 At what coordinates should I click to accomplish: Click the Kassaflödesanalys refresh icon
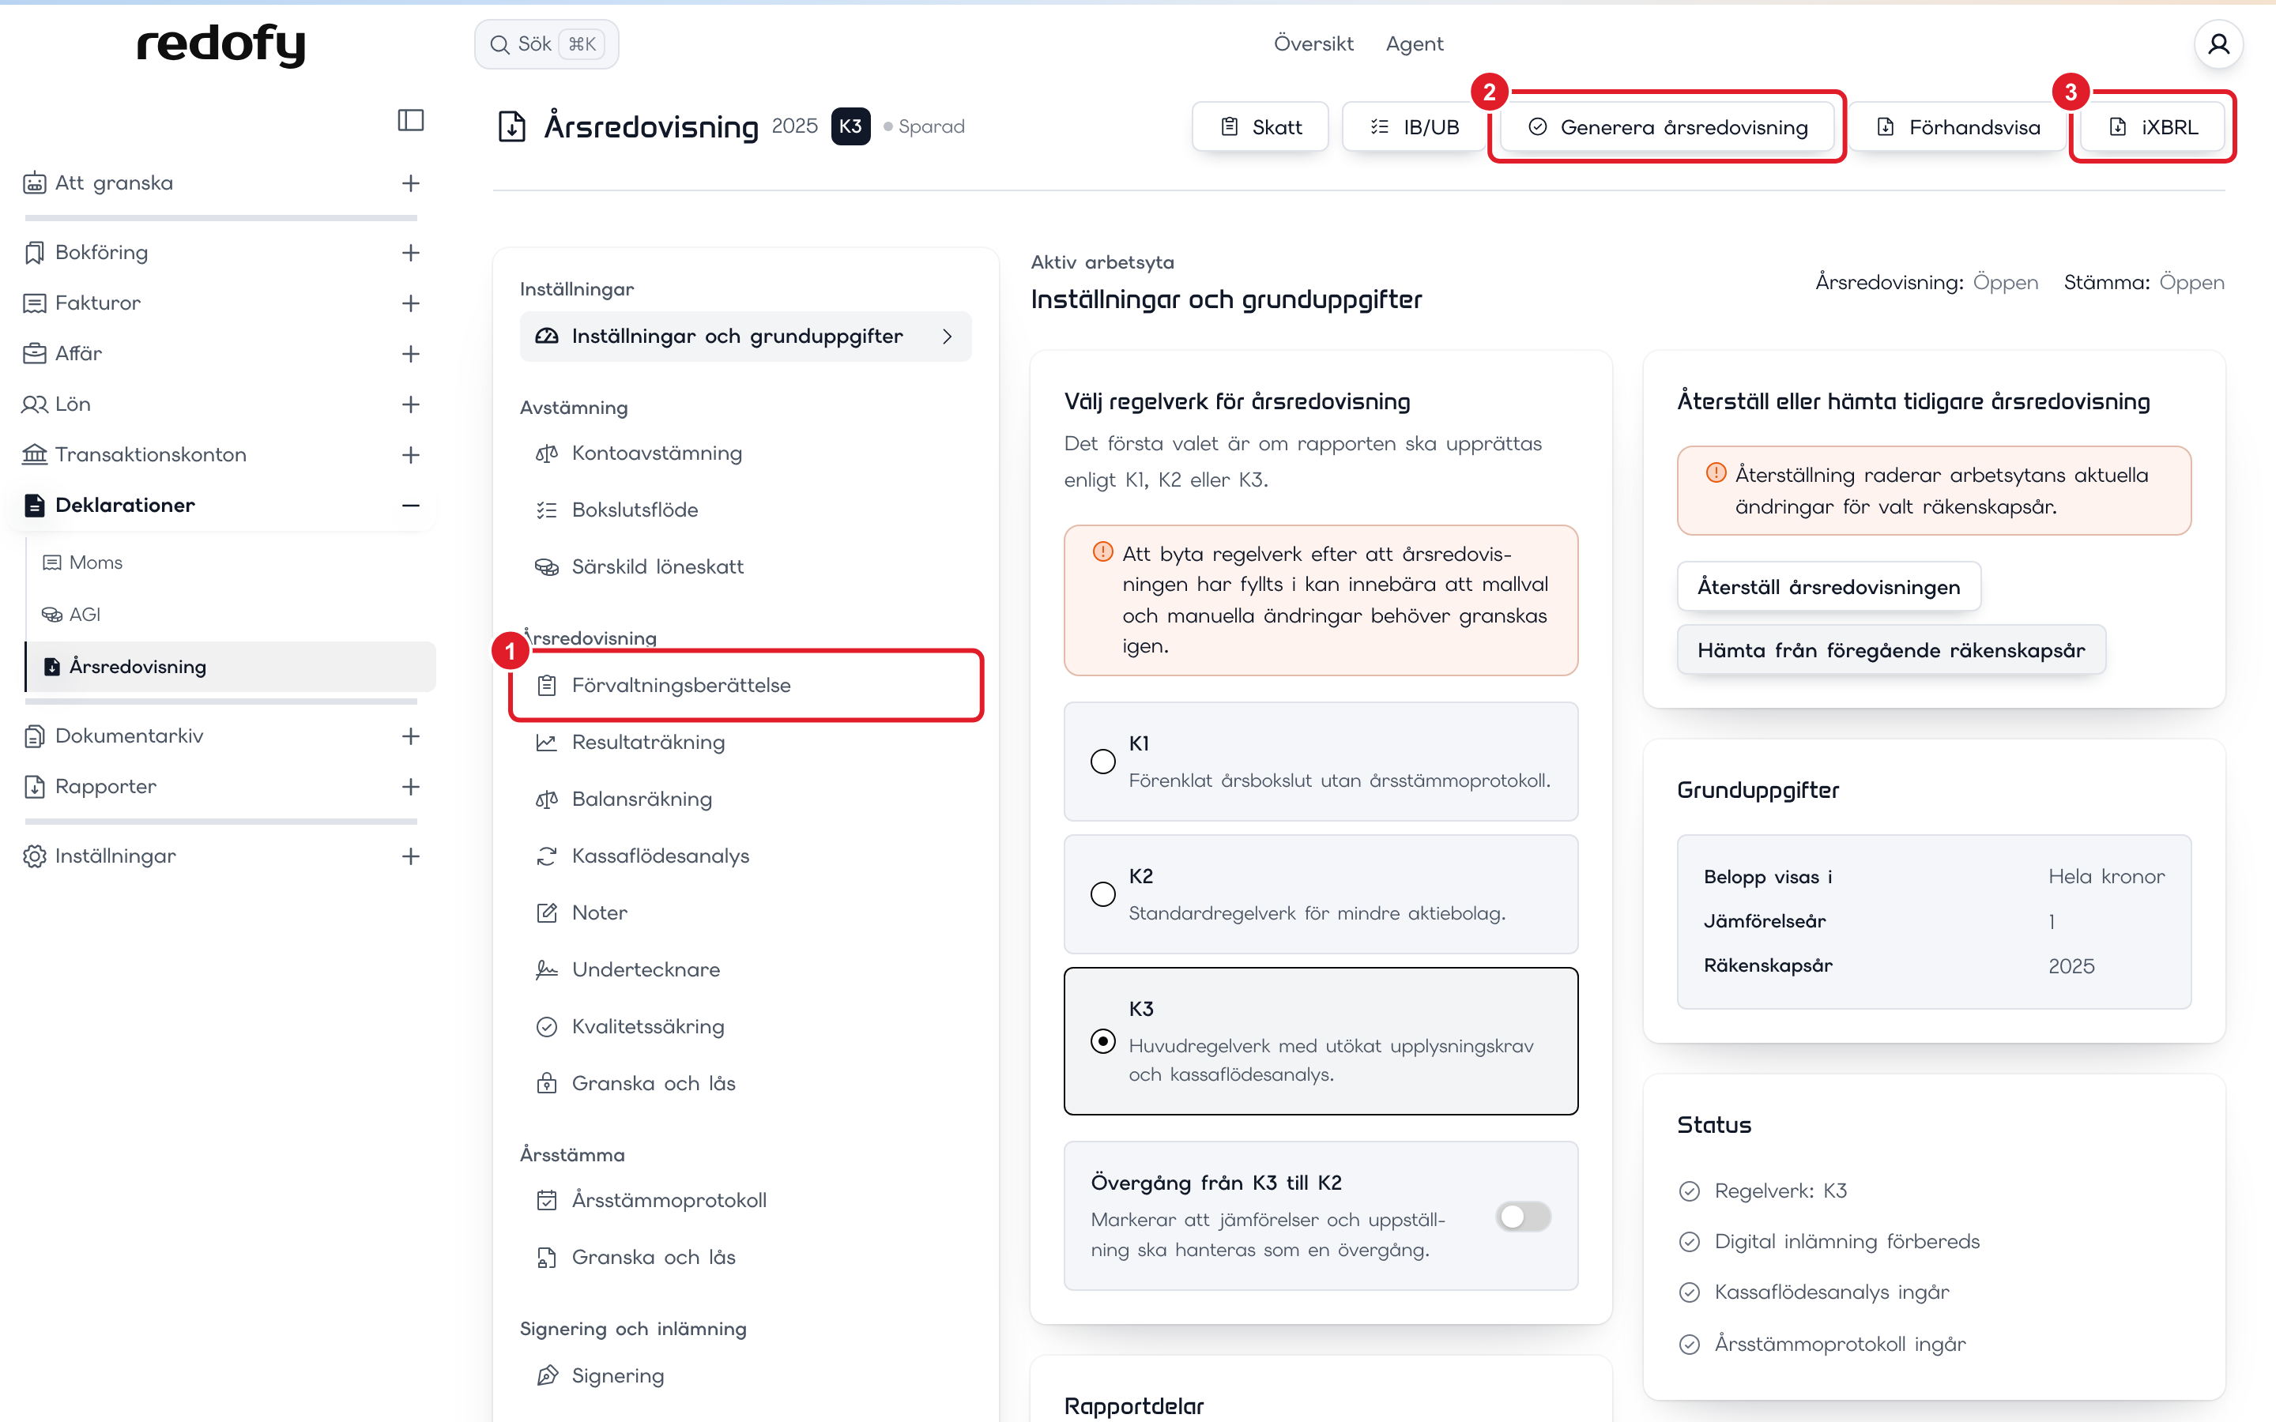(x=546, y=856)
